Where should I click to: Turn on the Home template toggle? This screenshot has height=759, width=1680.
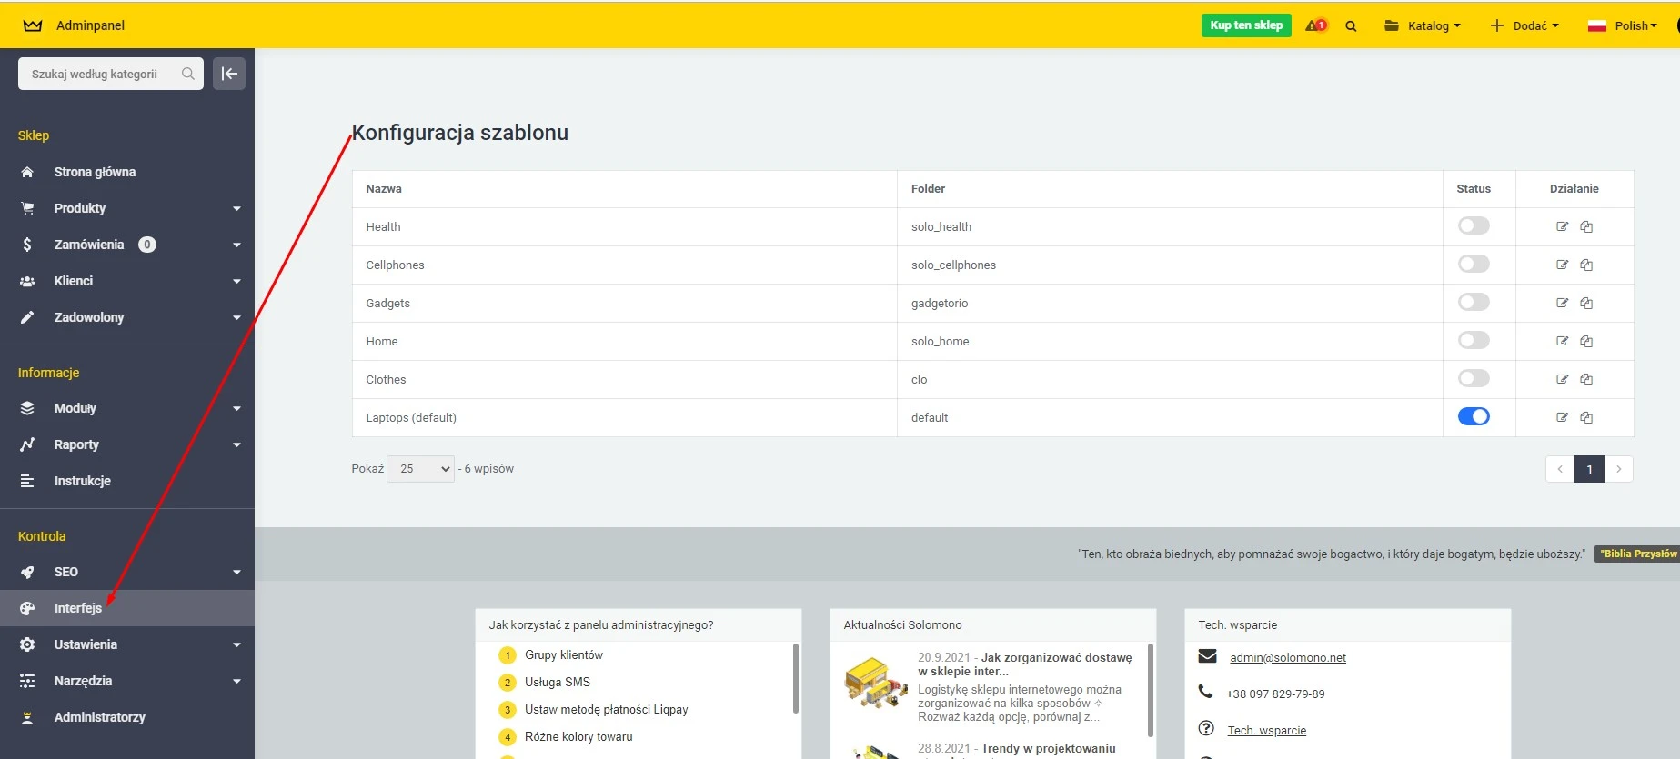[x=1474, y=340]
